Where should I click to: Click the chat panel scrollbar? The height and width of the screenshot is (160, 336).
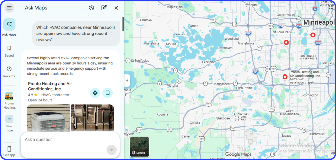point(123,24)
